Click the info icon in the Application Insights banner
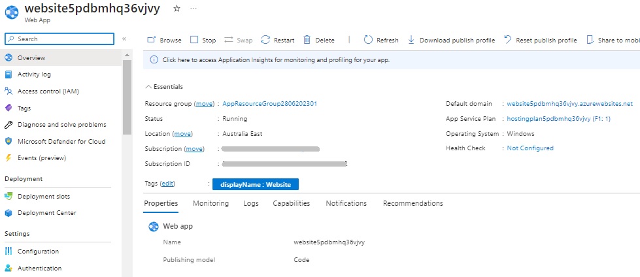Image resolution: width=640 pixels, height=277 pixels. click(x=154, y=60)
